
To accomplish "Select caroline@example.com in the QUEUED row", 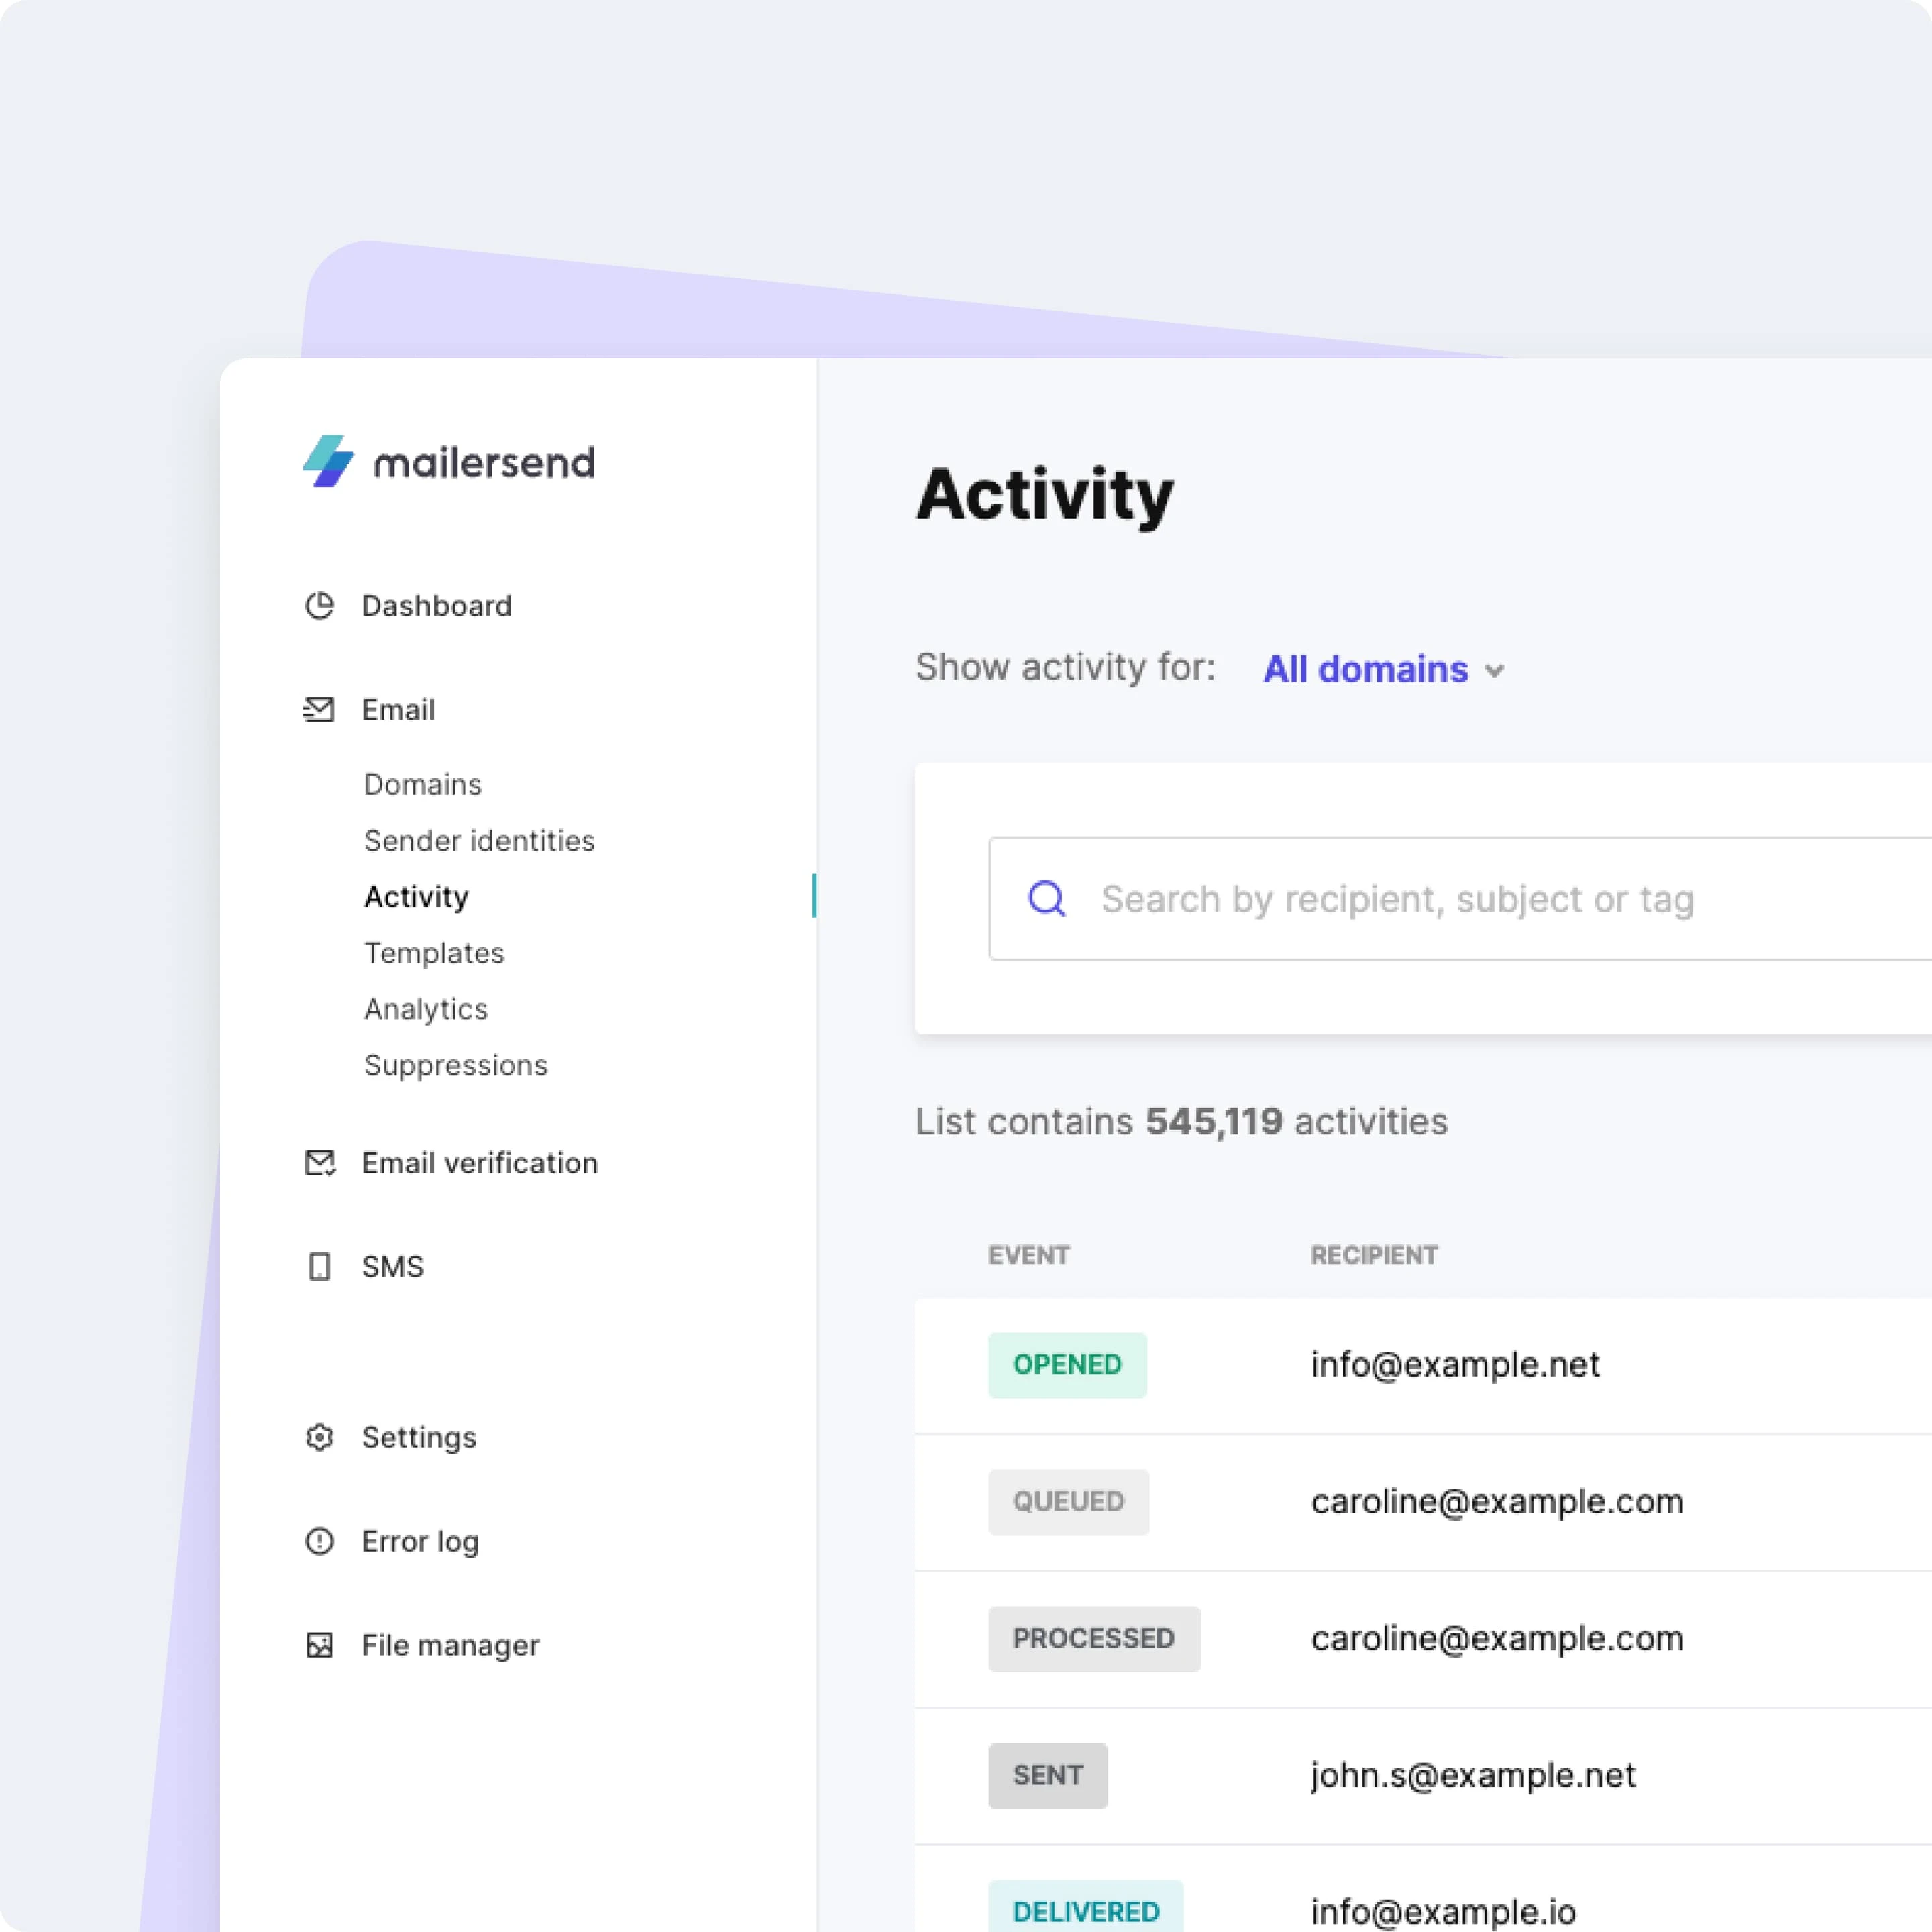I will pos(1497,1502).
